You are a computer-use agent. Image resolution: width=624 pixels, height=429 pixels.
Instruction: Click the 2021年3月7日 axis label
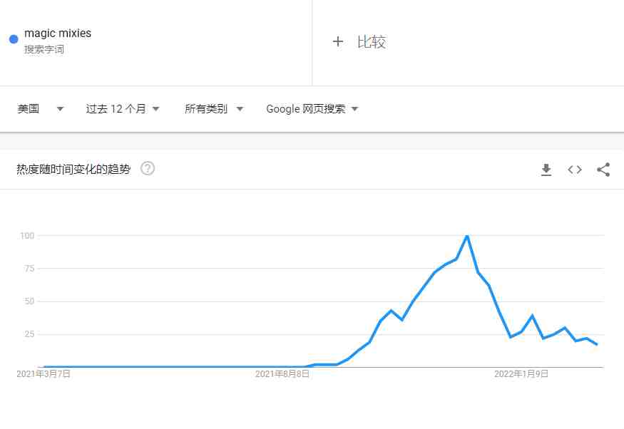point(44,373)
